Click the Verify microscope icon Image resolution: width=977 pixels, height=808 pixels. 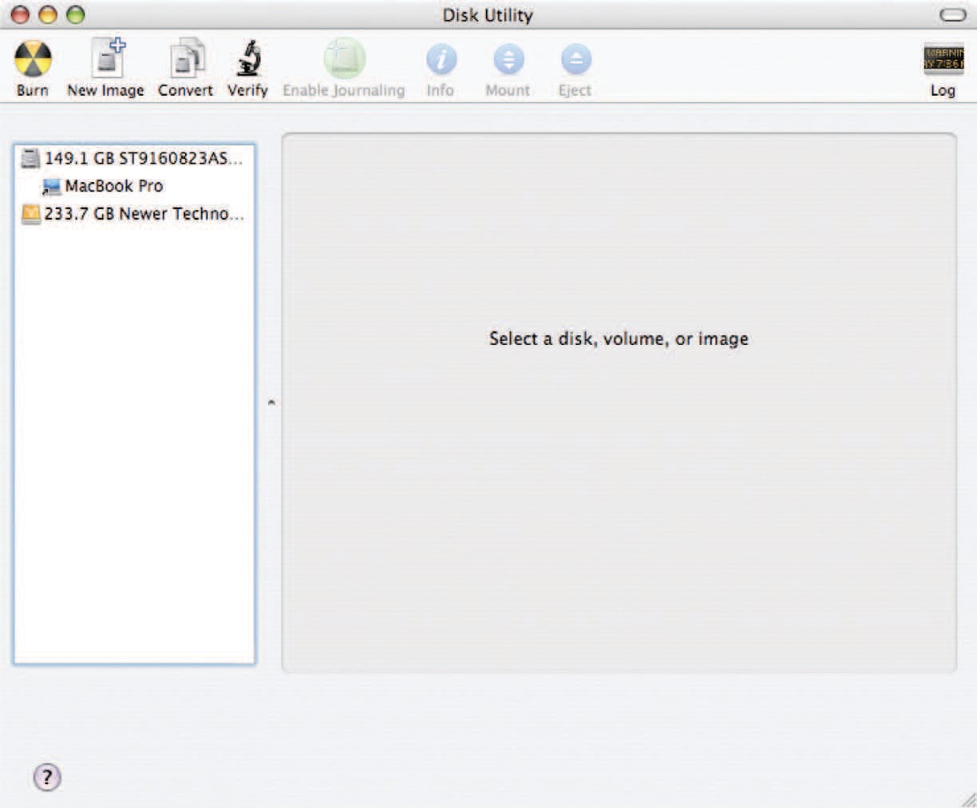coord(247,60)
